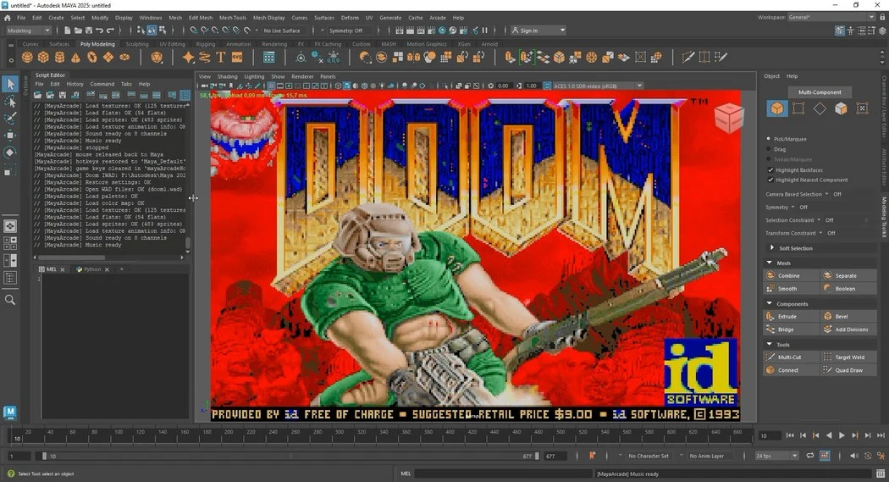
Task: Collapse the Mesh section
Action: pyautogui.click(x=770, y=263)
